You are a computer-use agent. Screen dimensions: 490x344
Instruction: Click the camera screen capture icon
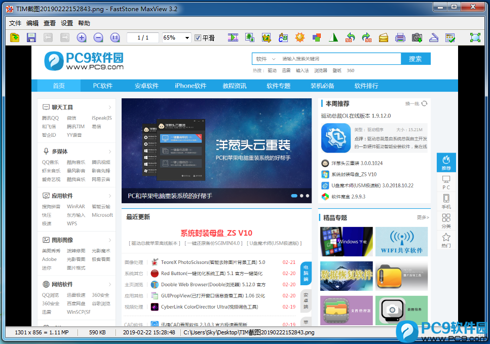tap(417, 38)
